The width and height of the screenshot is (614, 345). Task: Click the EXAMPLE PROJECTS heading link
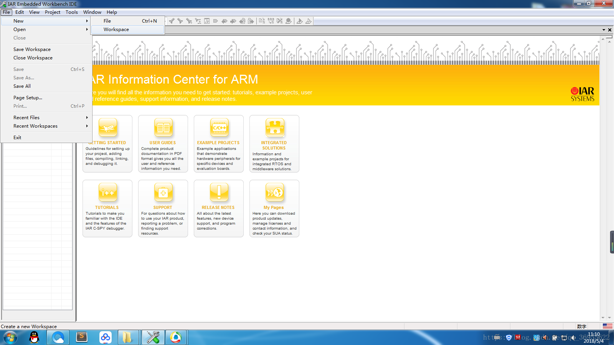[218, 143]
